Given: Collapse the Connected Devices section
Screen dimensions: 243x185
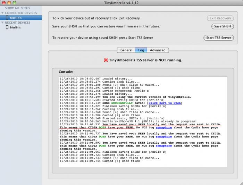Looking at the screenshot, I should (3, 13).
